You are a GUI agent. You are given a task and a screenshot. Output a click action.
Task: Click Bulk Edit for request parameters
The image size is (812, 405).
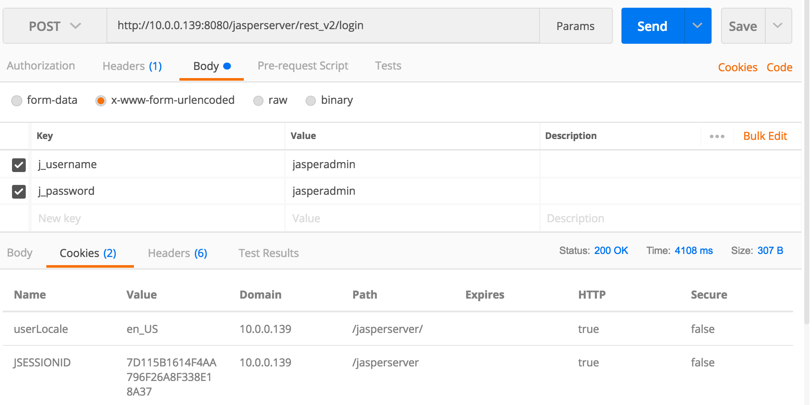coord(765,136)
